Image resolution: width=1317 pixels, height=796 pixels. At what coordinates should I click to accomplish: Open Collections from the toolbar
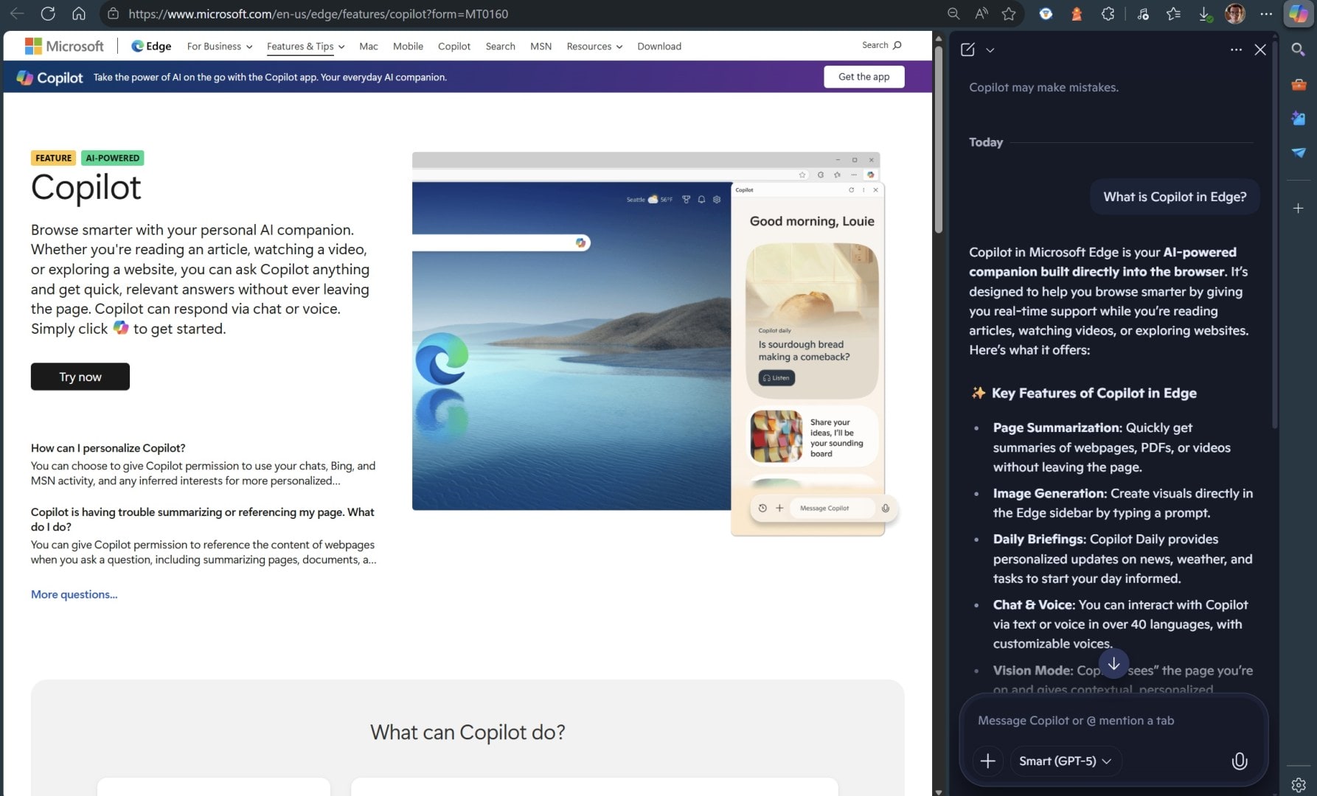tap(1174, 13)
